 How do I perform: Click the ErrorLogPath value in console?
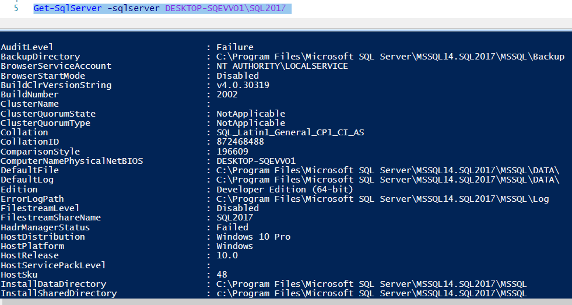click(382, 199)
